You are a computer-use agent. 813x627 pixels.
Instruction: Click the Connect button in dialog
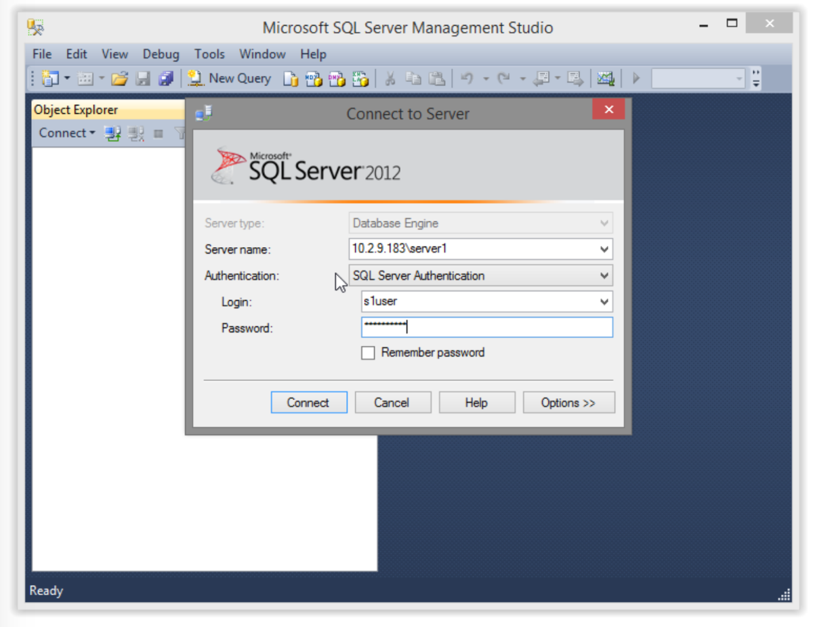[309, 402]
